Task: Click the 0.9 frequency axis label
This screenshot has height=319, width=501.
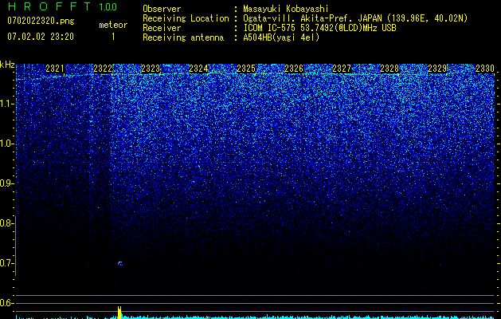Action: pyautogui.click(x=6, y=183)
